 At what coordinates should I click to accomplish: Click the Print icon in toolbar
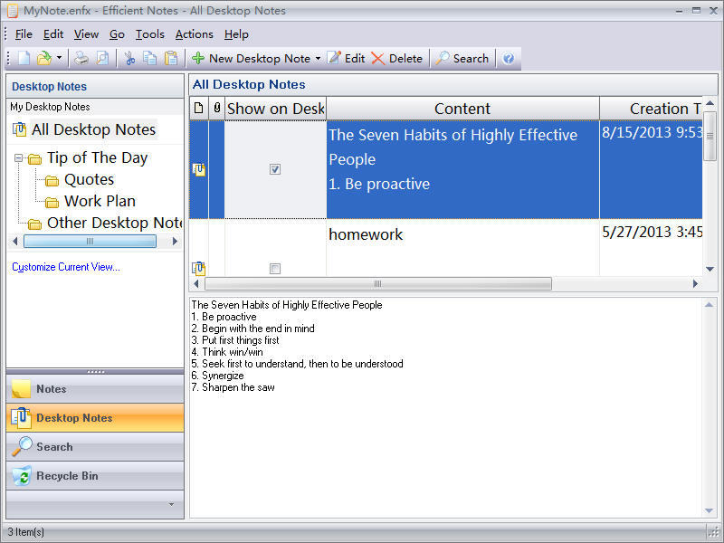[81, 58]
